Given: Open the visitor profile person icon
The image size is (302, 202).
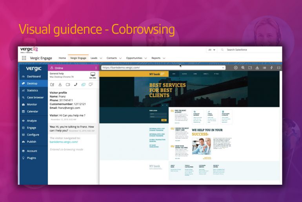Looking at the screenshot, I should (60, 84).
